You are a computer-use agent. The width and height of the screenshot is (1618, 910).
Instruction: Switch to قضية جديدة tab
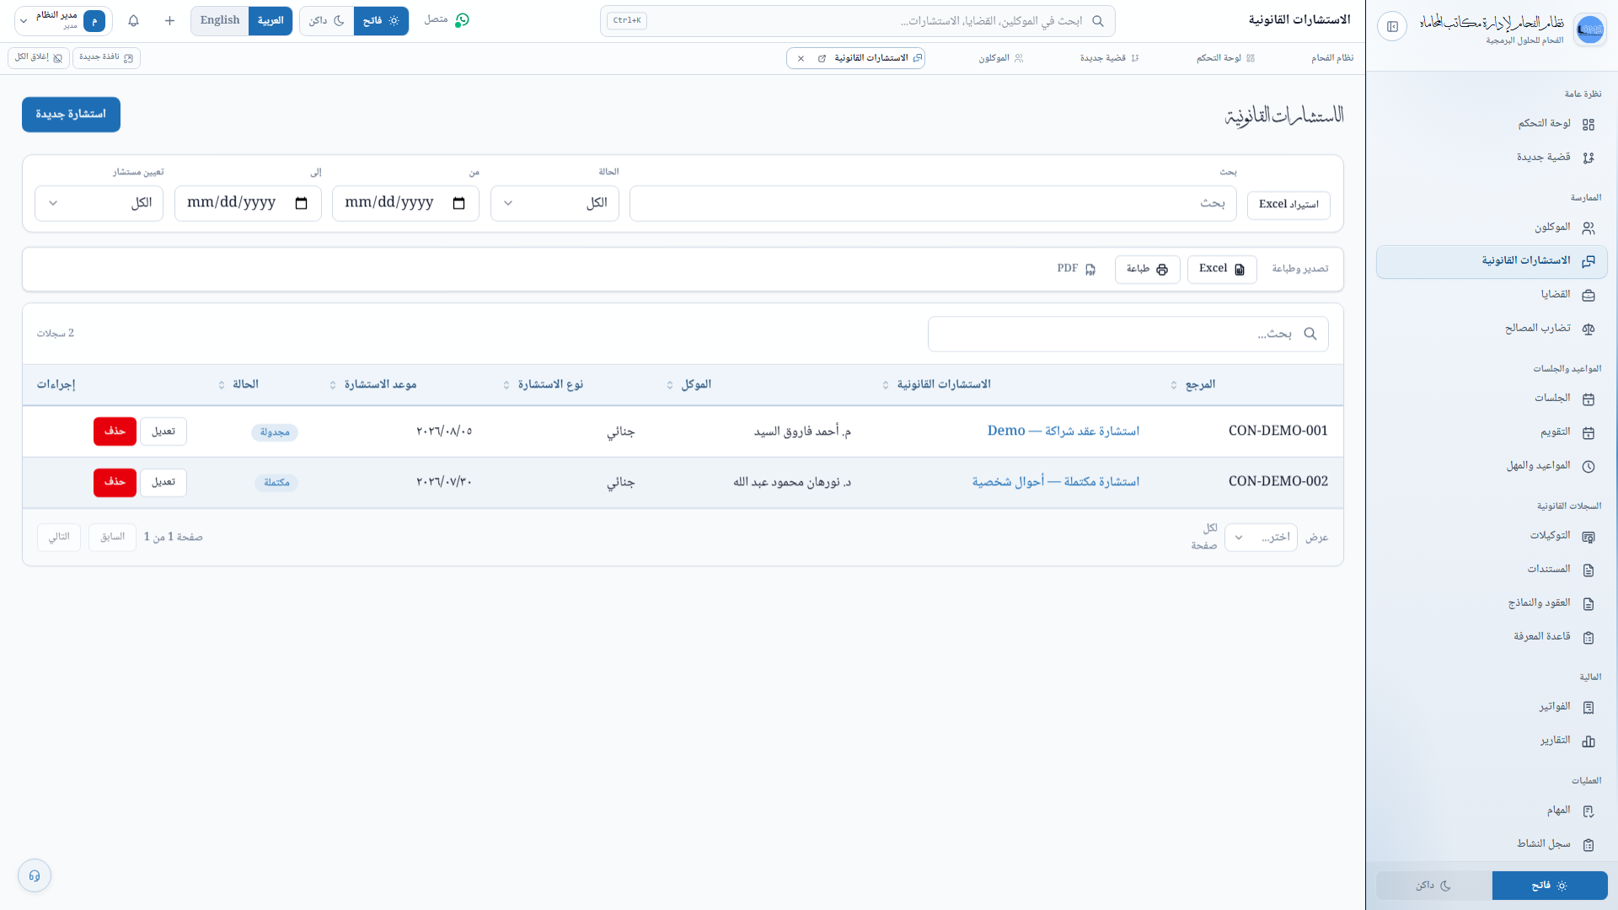tap(1110, 58)
